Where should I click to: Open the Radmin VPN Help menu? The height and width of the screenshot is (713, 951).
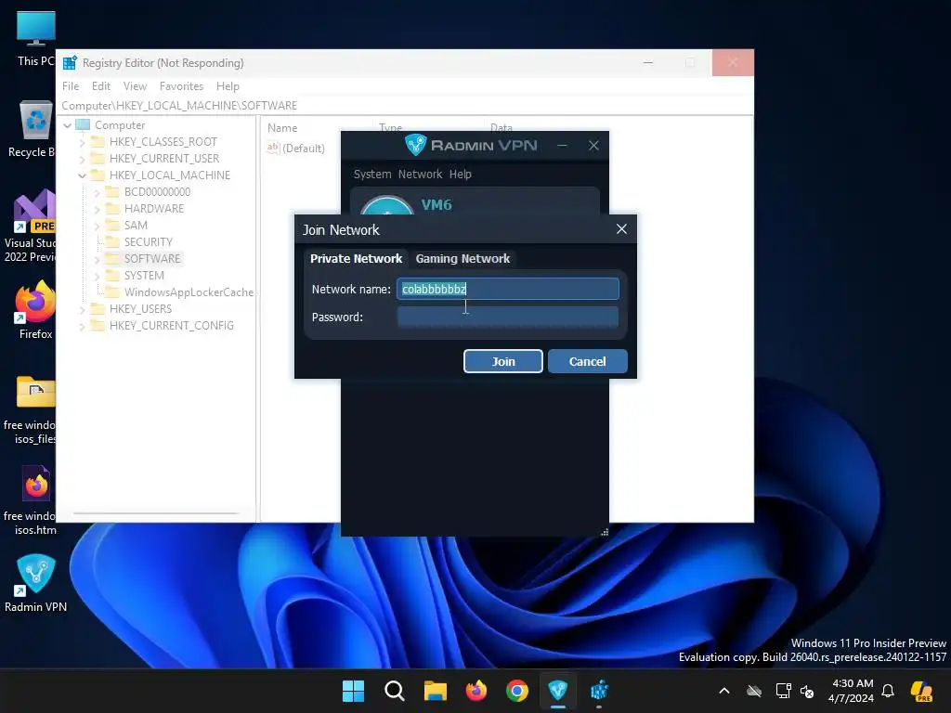461,175
